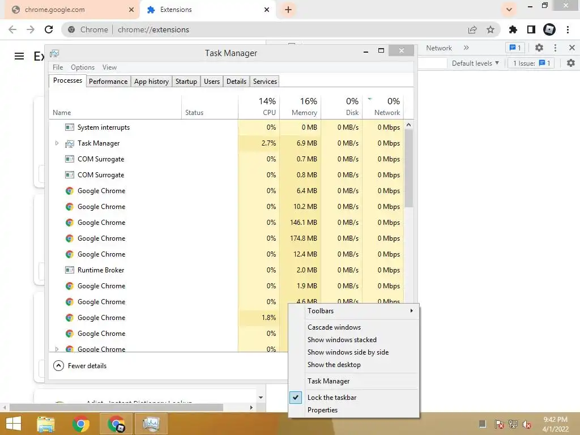Open Chrome's three-dot menu
The height and width of the screenshot is (435, 580).
tap(568, 29)
